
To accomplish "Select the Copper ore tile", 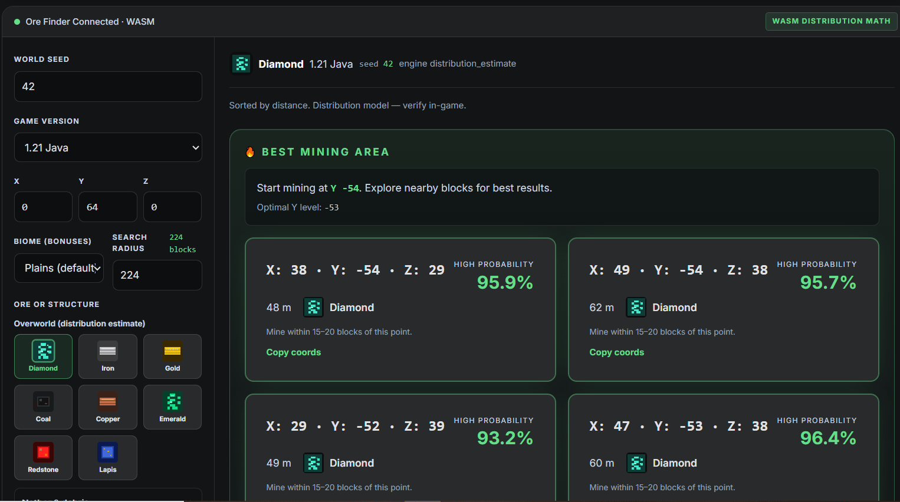I will [108, 407].
